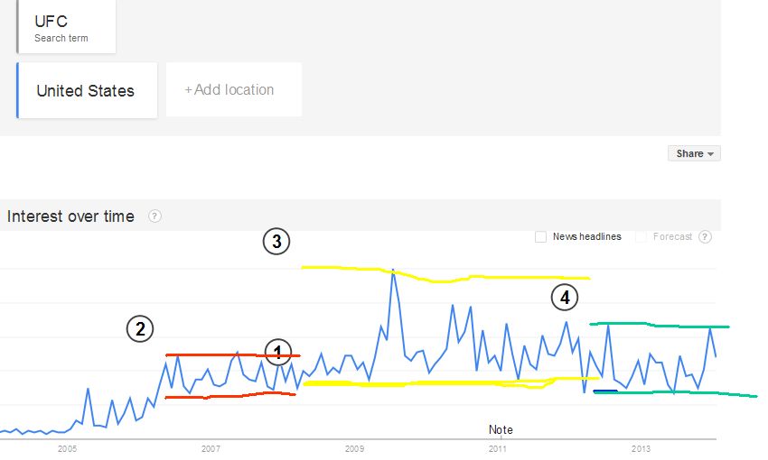Click the 2005 label on the time axis

click(x=67, y=447)
